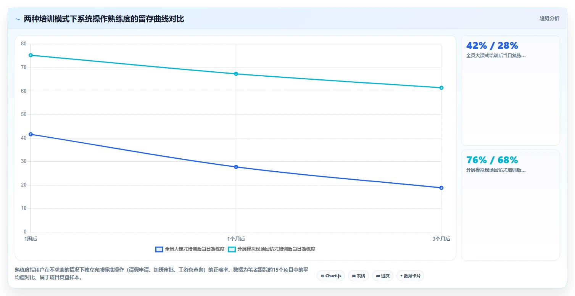Image resolution: width=575 pixels, height=296 pixels.
Task: Click the blue line's data point at 1周后
Action: click(31, 134)
